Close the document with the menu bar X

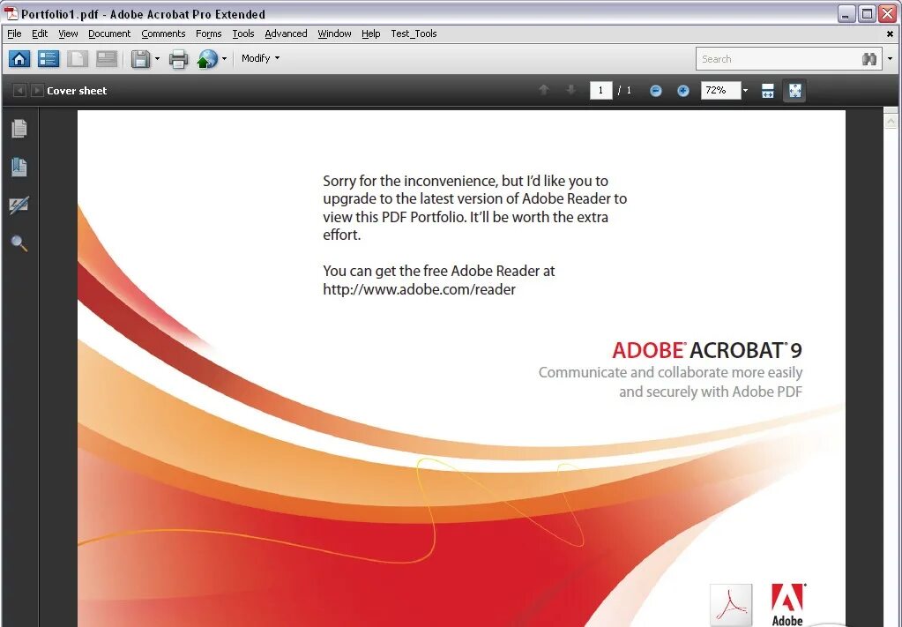(x=890, y=34)
